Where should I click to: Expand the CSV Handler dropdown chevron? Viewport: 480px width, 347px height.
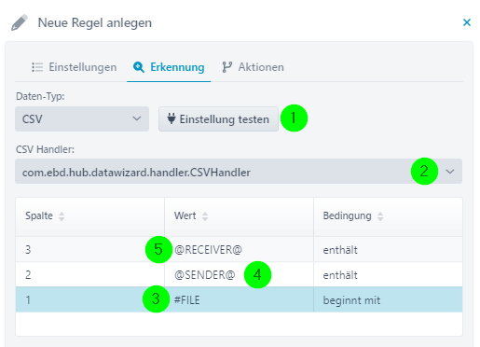coord(450,172)
